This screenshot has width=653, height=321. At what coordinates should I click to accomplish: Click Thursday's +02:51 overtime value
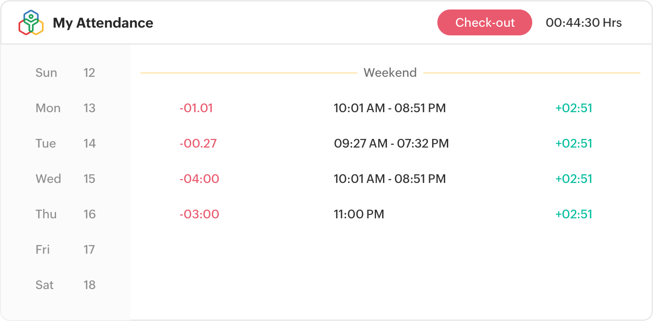pos(574,214)
